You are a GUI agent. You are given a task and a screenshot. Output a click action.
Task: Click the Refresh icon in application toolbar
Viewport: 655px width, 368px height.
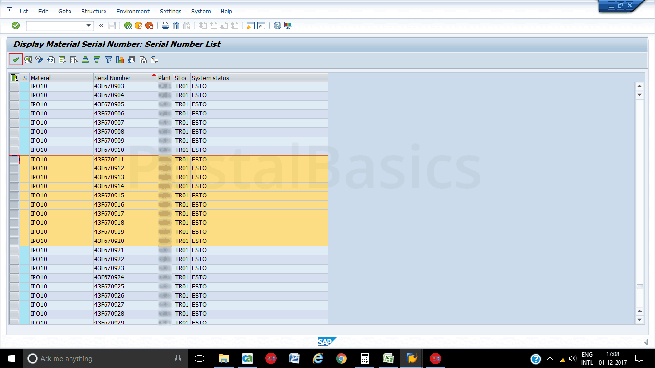click(51, 60)
